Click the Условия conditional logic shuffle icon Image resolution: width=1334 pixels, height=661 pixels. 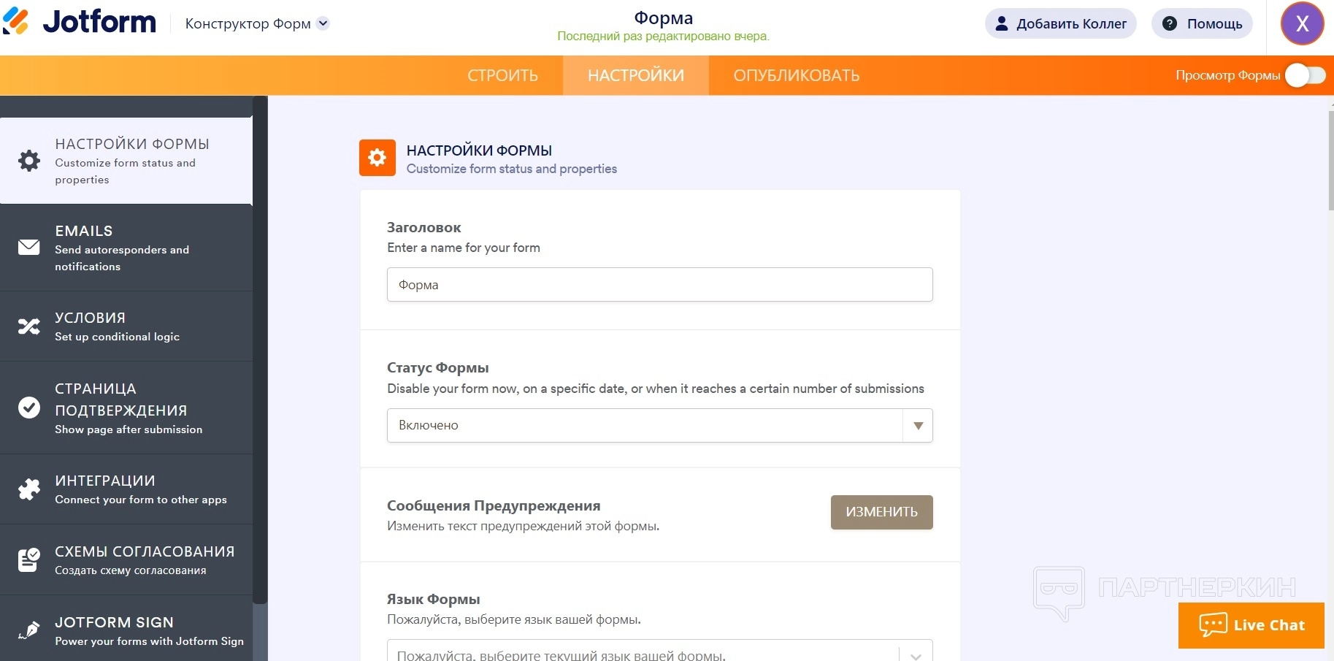pyautogui.click(x=29, y=326)
